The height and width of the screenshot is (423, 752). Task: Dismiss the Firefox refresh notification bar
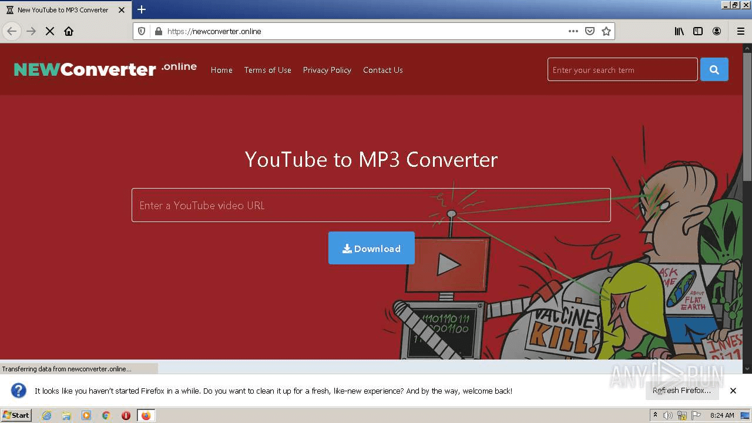[x=733, y=391]
